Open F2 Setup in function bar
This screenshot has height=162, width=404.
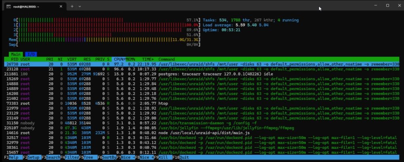click(x=32, y=157)
